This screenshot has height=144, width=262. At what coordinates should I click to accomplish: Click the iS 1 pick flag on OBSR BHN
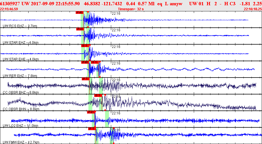tap(98, 96)
